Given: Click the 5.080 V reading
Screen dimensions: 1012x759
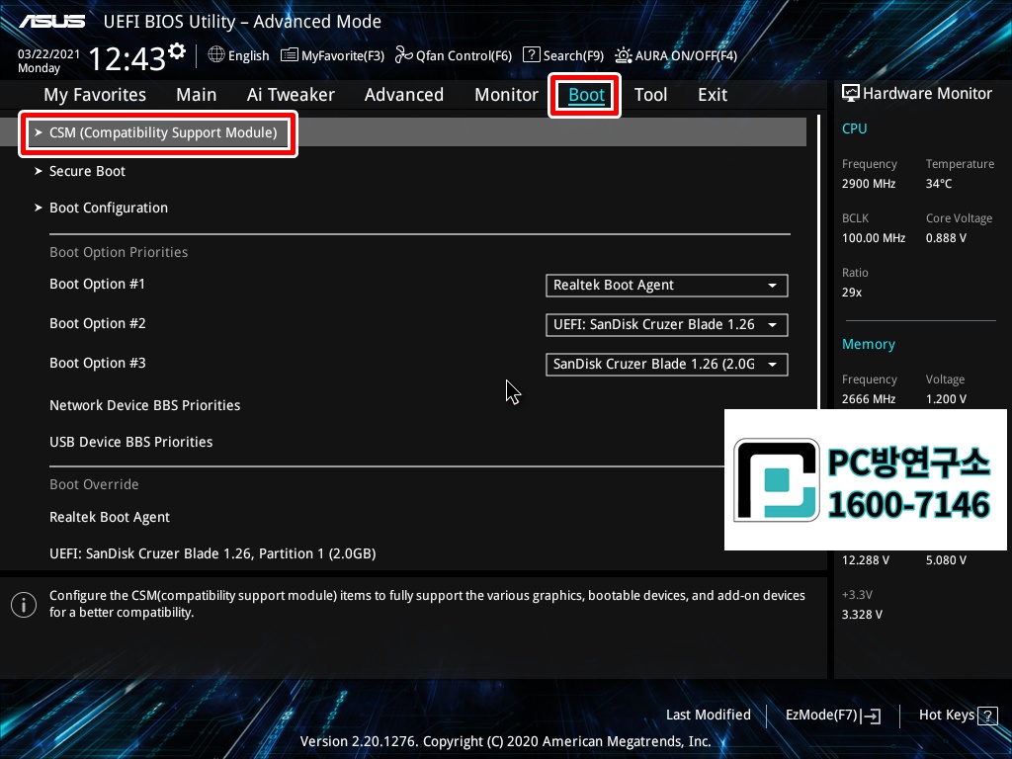Looking at the screenshot, I should (946, 560).
